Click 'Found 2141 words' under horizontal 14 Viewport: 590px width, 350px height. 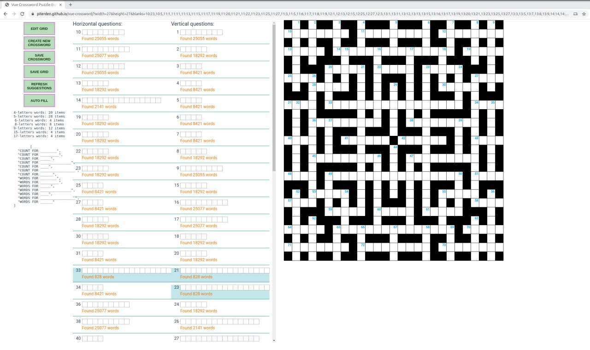point(99,107)
